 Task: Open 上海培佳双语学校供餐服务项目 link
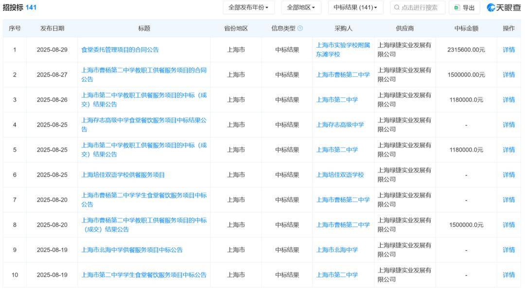(x=123, y=175)
